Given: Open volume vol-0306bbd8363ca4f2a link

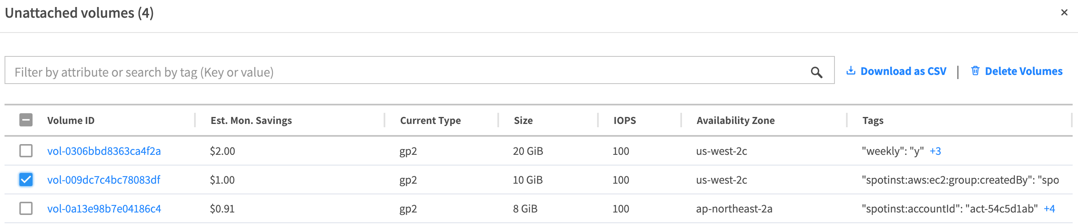Looking at the screenshot, I should (x=104, y=151).
